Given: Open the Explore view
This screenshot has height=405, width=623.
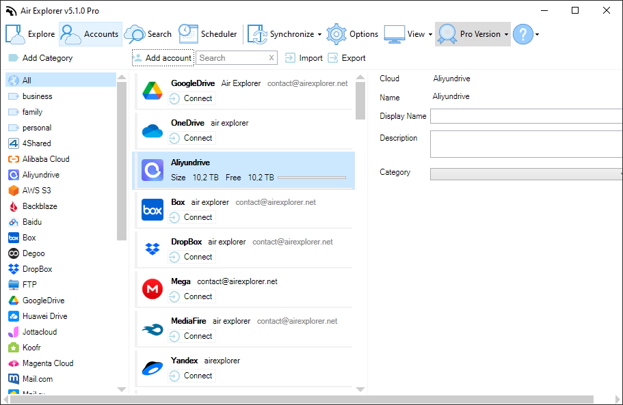Looking at the screenshot, I should click(30, 34).
